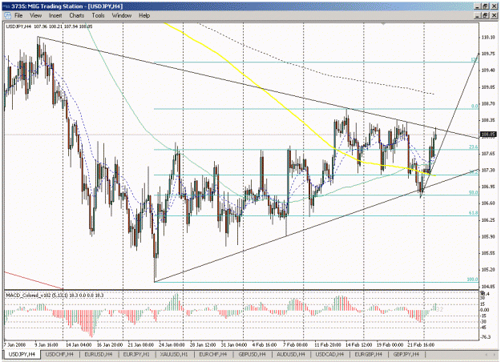Open the Tools menu
The image size is (501, 362).
pos(98,15)
